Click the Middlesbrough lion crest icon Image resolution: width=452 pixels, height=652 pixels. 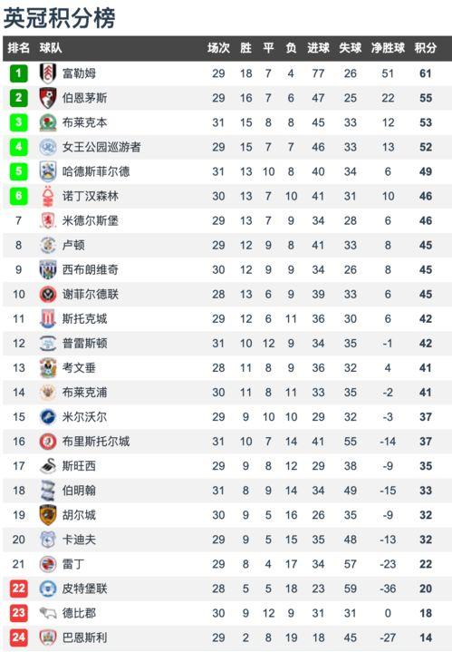[x=48, y=220]
